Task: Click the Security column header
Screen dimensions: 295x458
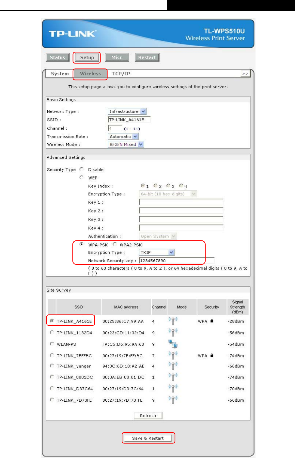Action: point(212,307)
